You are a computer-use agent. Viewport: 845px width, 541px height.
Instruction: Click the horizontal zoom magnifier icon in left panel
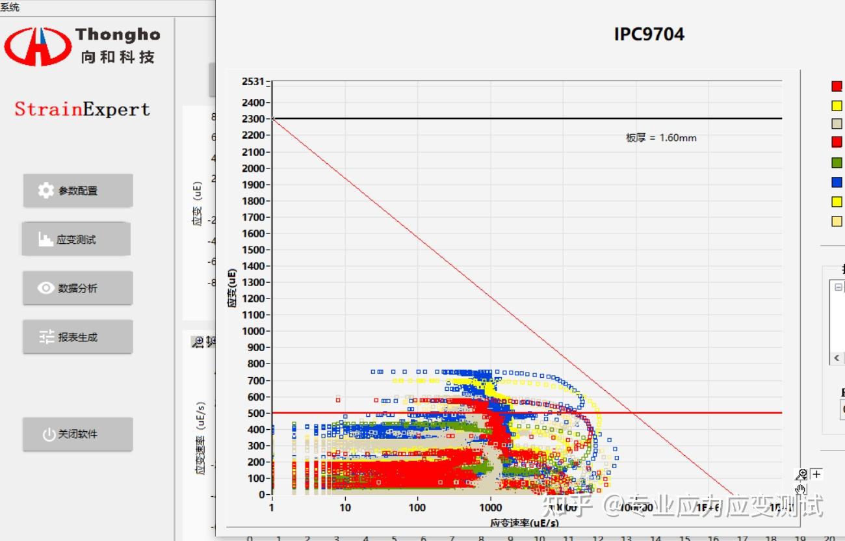pos(198,341)
